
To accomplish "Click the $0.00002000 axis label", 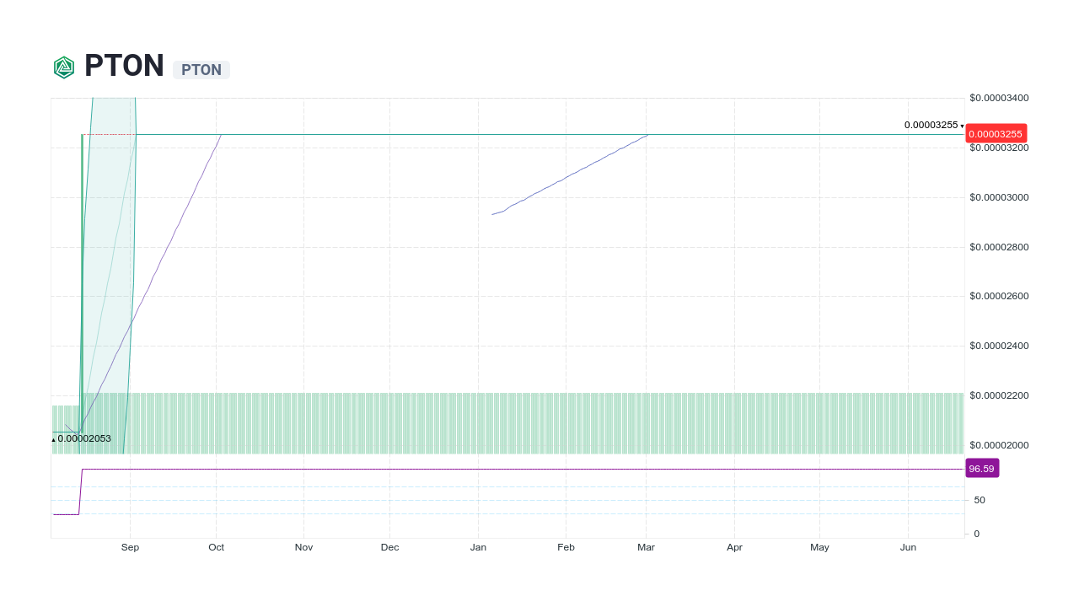I will [998, 445].
